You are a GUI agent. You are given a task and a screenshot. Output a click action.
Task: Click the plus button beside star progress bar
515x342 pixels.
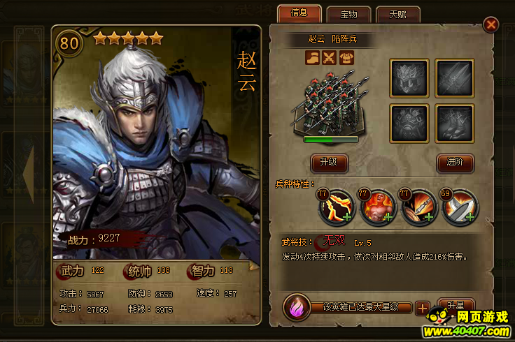click(423, 308)
